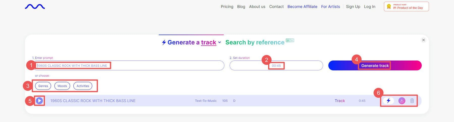
Task: Click the Become Affiliate link
Action: [x=302, y=7]
